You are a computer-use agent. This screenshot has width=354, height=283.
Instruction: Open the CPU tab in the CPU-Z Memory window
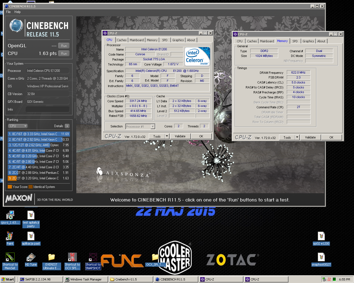(240, 41)
